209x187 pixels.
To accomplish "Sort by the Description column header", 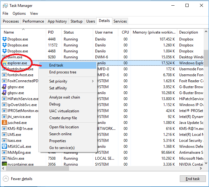I will click(190, 32).
